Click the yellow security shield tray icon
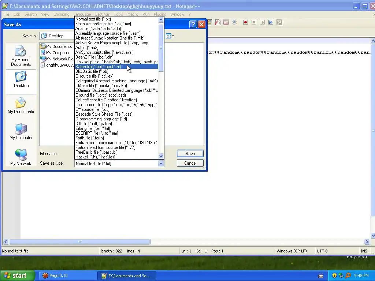 pyautogui.click(x=334, y=276)
